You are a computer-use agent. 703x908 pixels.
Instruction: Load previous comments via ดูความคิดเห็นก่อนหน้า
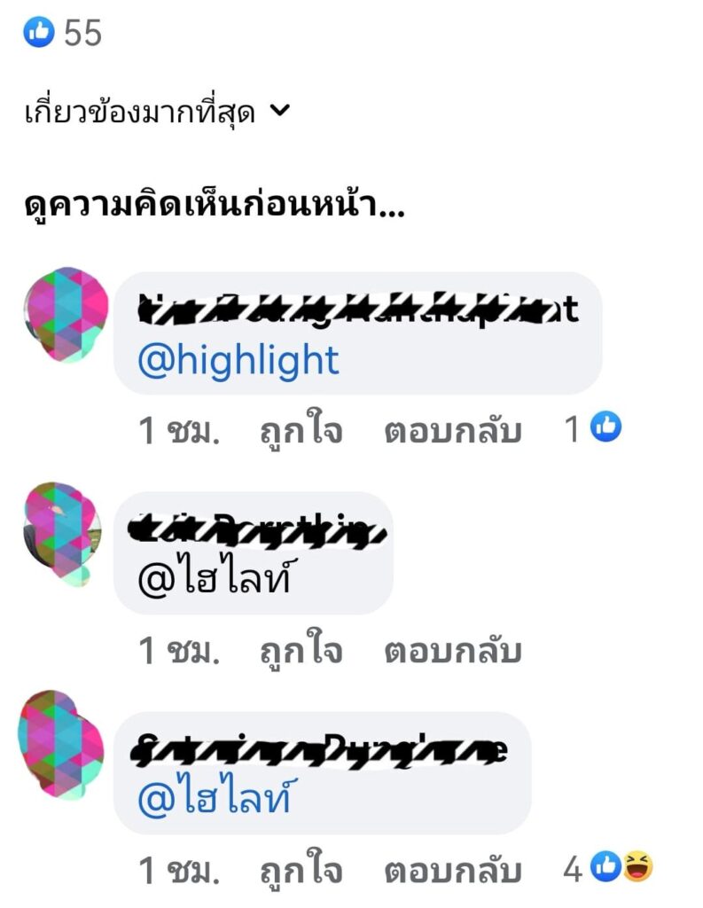(x=215, y=205)
